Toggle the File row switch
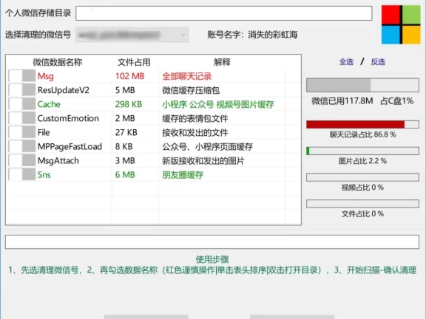 pyautogui.click(x=22, y=132)
